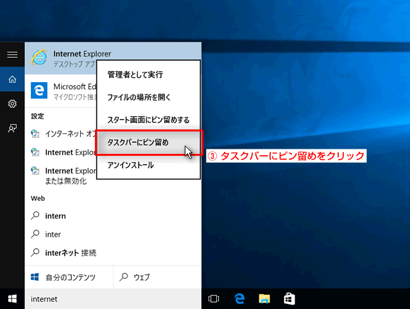Choose スタート画面にピン留めする option
The height and width of the screenshot is (309, 410).
click(148, 120)
